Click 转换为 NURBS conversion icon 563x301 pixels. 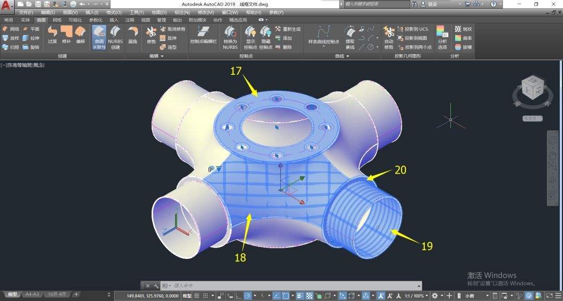230,36
